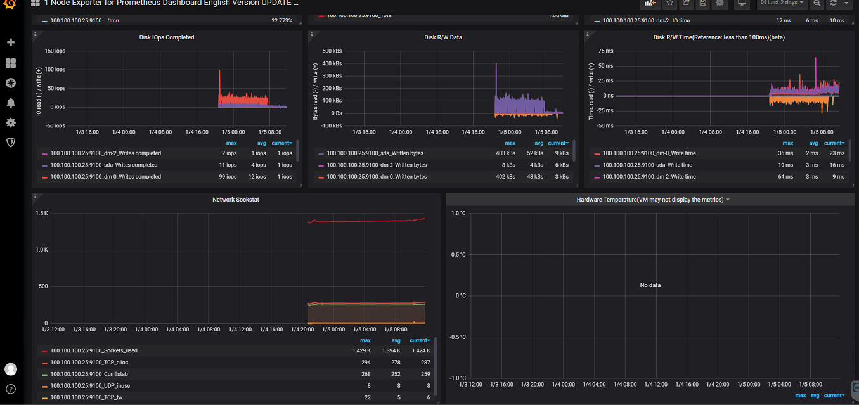Open the Network Sockstat panel title menu
The width and height of the screenshot is (859, 405).
pos(236,200)
